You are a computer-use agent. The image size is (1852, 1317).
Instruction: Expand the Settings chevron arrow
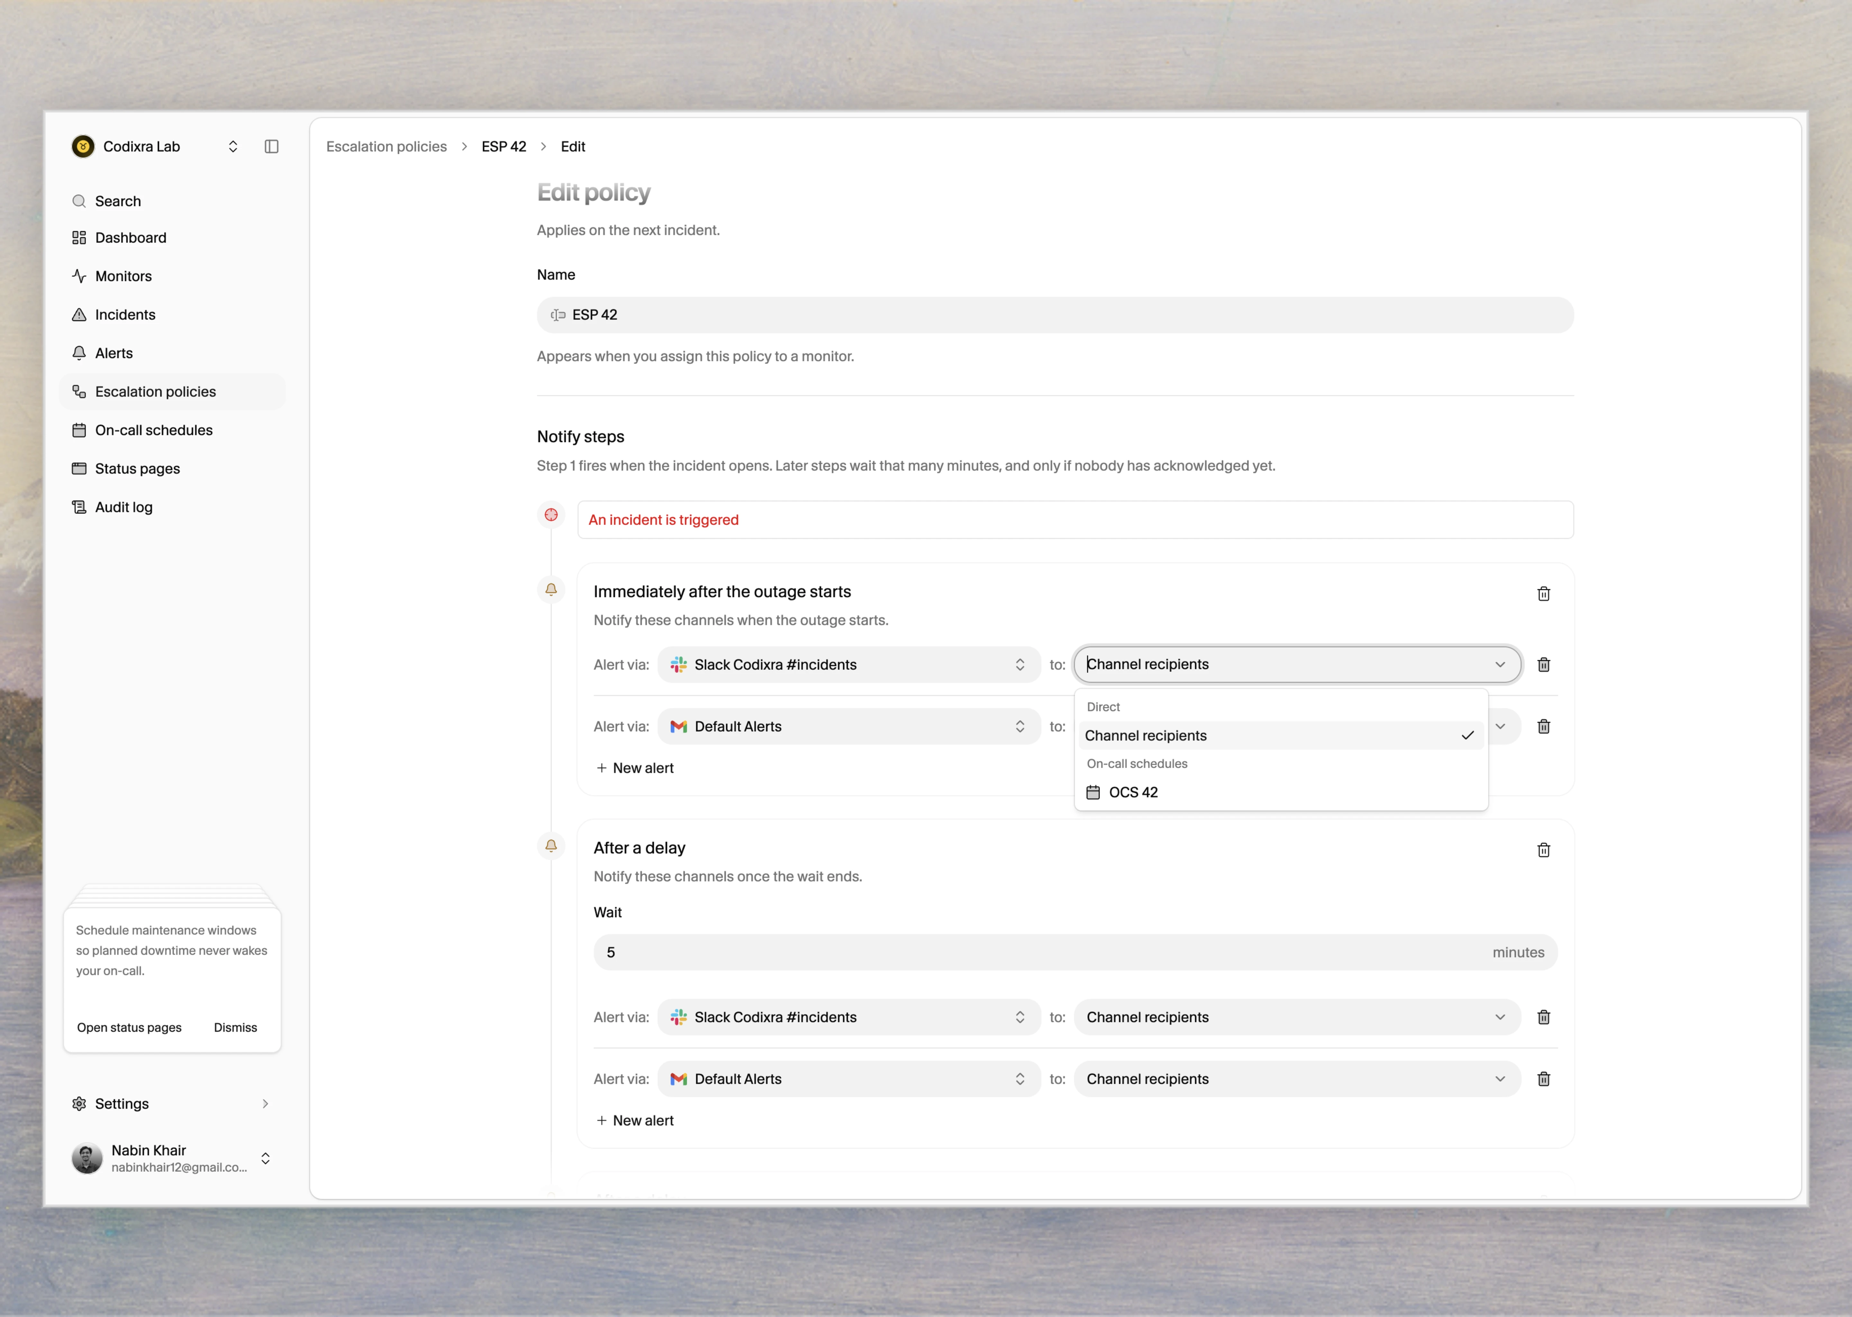(265, 1104)
